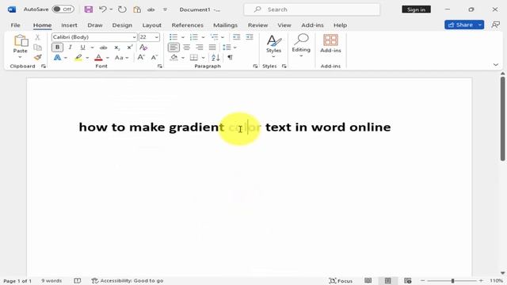Toggle Italic formatting
This screenshot has width=507, height=285.
click(x=71, y=47)
